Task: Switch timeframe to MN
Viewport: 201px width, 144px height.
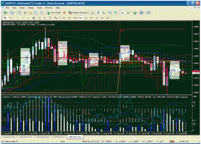Action: pyautogui.click(x=108, y=18)
